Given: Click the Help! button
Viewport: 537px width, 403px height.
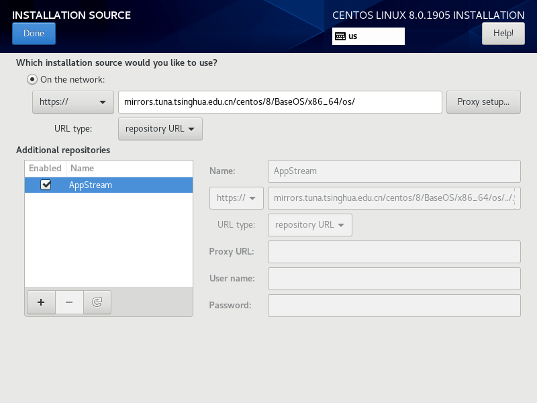Looking at the screenshot, I should (503, 34).
